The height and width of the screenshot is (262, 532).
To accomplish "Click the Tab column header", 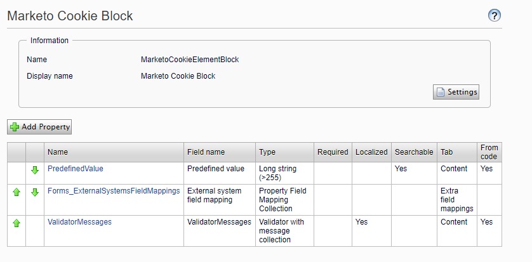I will [x=447, y=152].
